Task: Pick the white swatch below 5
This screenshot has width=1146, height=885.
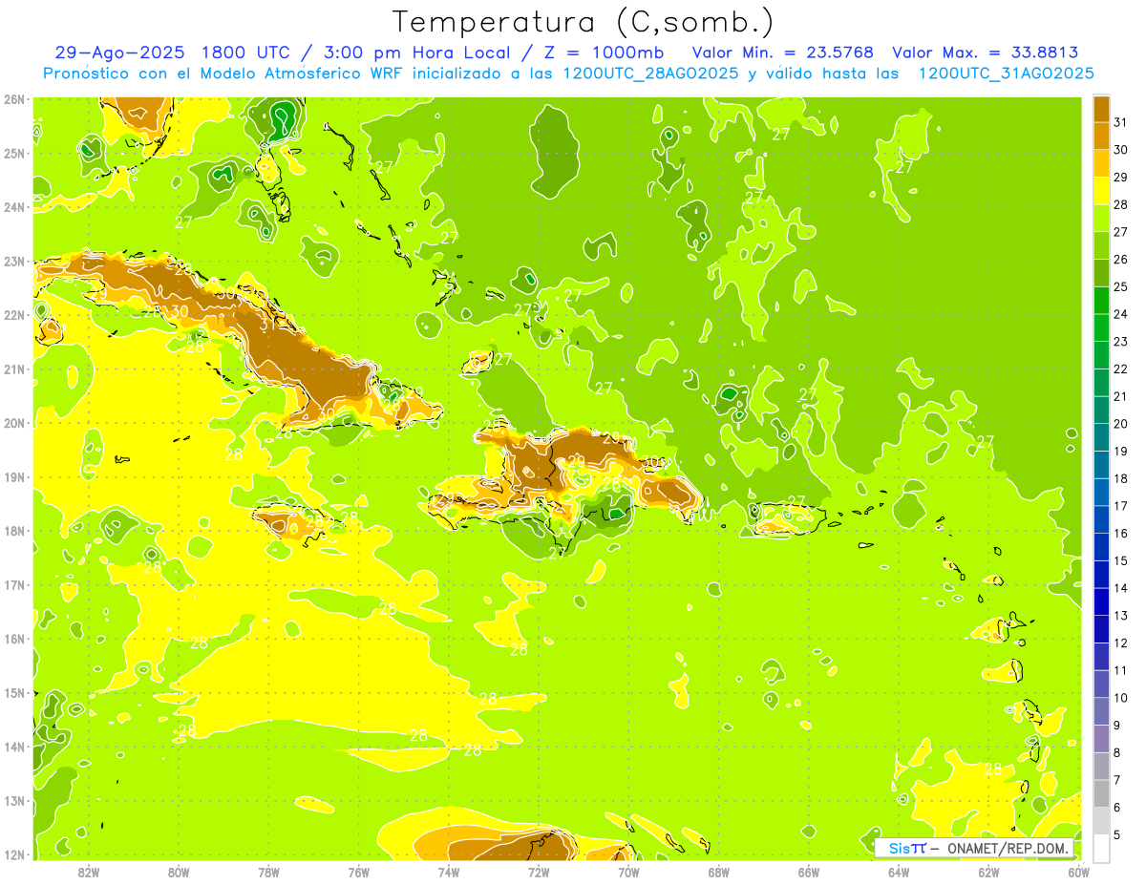Action: point(1101,847)
